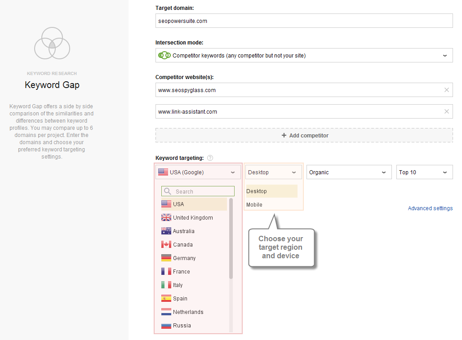Image resolution: width=462 pixels, height=340 pixels.
Task: Remove the www.seospyglass.com competitor
Action: tap(447, 90)
